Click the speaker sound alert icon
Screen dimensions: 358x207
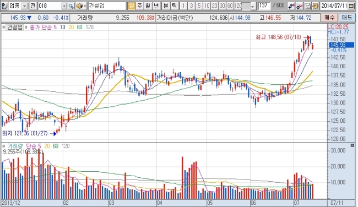(81, 6)
